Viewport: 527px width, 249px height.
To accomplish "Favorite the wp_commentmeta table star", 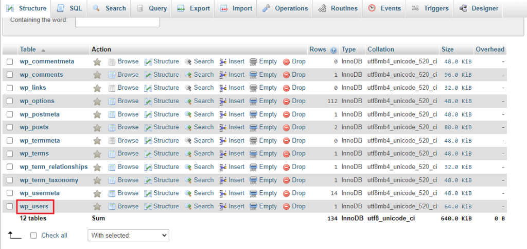I will point(97,62).
